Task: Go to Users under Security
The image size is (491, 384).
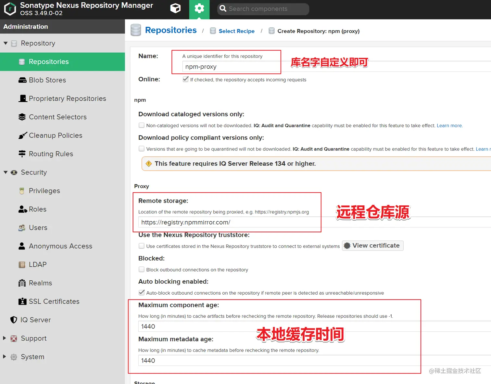Action: coord(62,228)
